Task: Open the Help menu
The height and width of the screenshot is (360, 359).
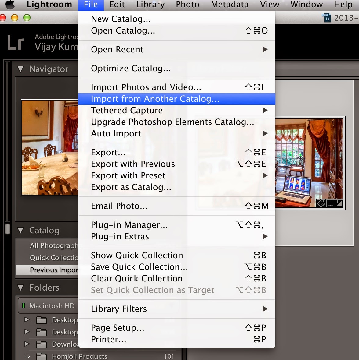Action: pos(343,5)
